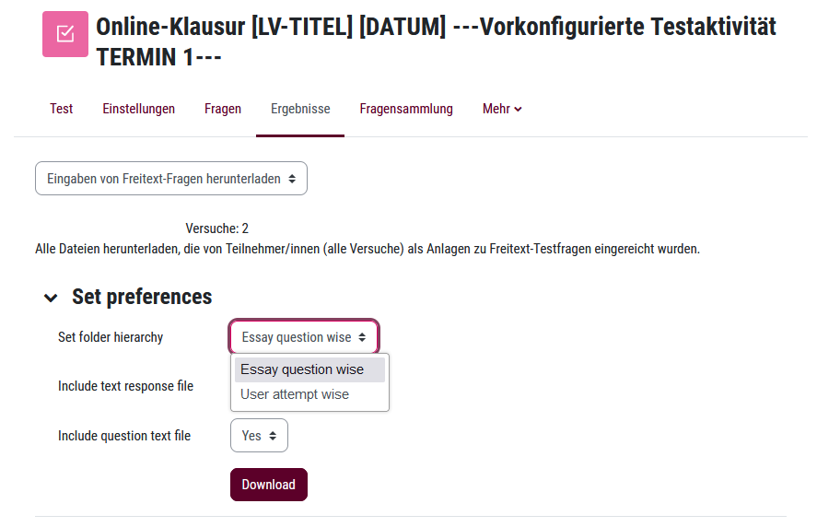Click the Versuche: 2 text
The width and height of the screenshot is (817, 527).
(216, 228)
